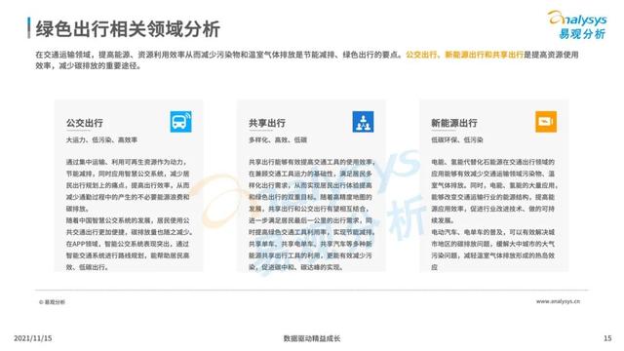Click the slide title 绿色出行相关领域分析
This screenshot has height=351, width=624.
(x=128, y=29)
